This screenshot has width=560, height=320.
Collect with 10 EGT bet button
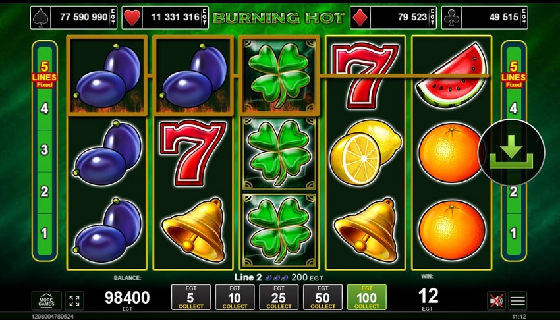[x=235, y=297]
